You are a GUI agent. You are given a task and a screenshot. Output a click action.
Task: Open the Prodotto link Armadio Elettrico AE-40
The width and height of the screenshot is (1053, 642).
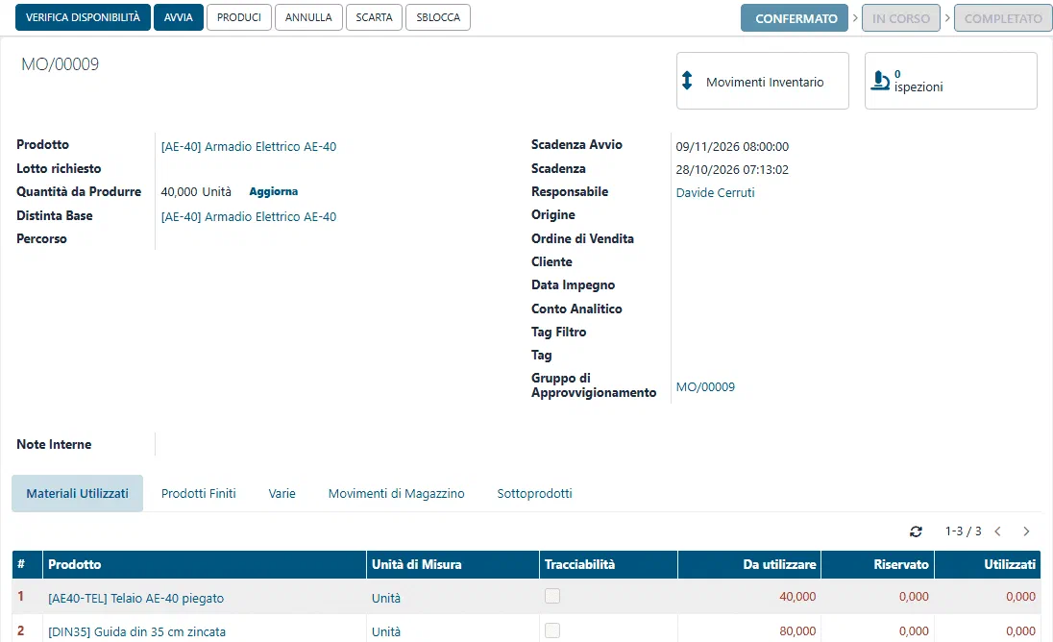249,146
